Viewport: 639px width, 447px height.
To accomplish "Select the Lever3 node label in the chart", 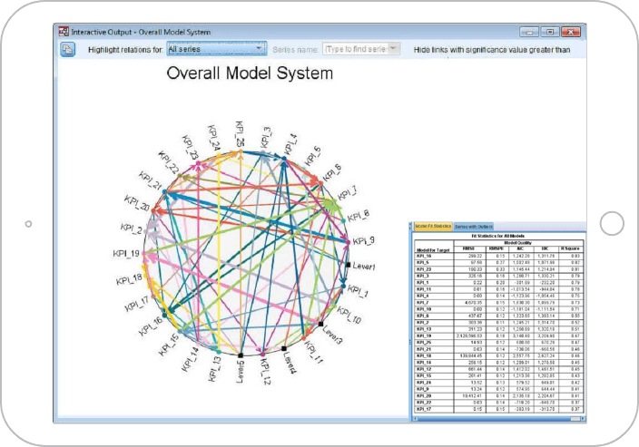I will tap(333, 335).
